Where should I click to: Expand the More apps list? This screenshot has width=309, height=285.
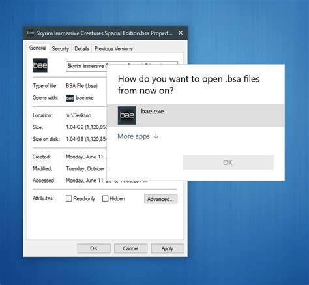[138, 136]
